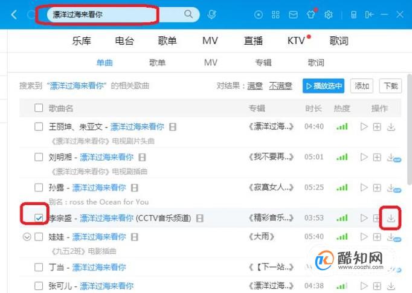Viewport: 412px width, 293px height.
Task: Go back using the left arrow
Action: [14, 14]
